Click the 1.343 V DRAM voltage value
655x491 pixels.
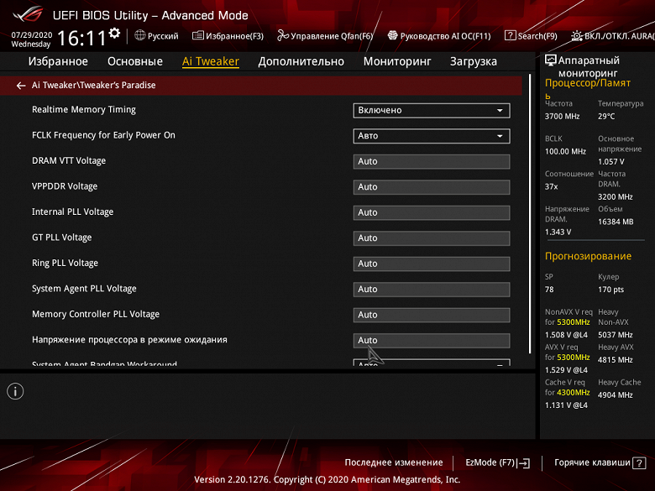point(558,232)
